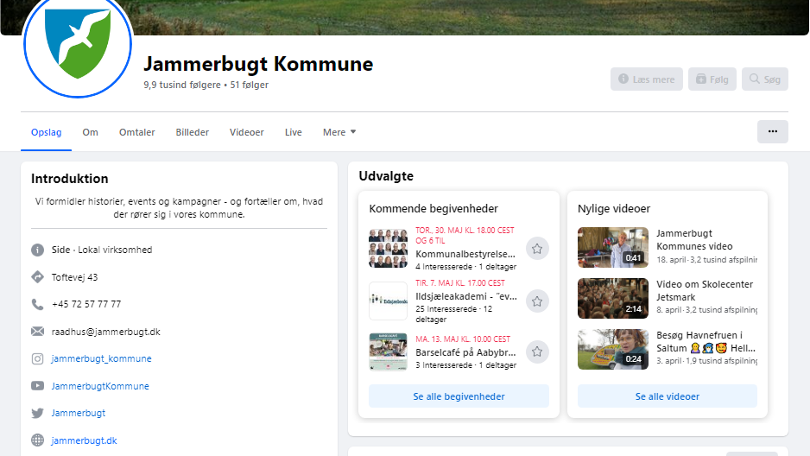The image size is (810, 456).
Task: Click the email raadhus@jammerbugt.dk
Action: pos(106,332)
